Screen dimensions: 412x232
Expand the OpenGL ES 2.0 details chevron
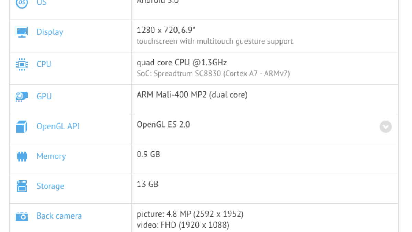click(386, 126)
